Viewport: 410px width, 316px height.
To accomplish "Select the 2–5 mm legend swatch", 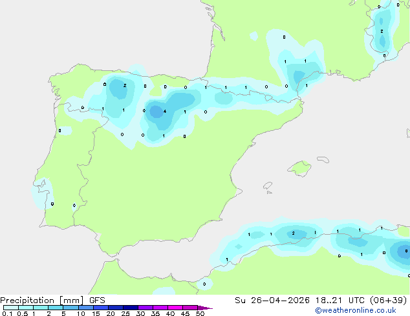I will [x=56, y=308].
